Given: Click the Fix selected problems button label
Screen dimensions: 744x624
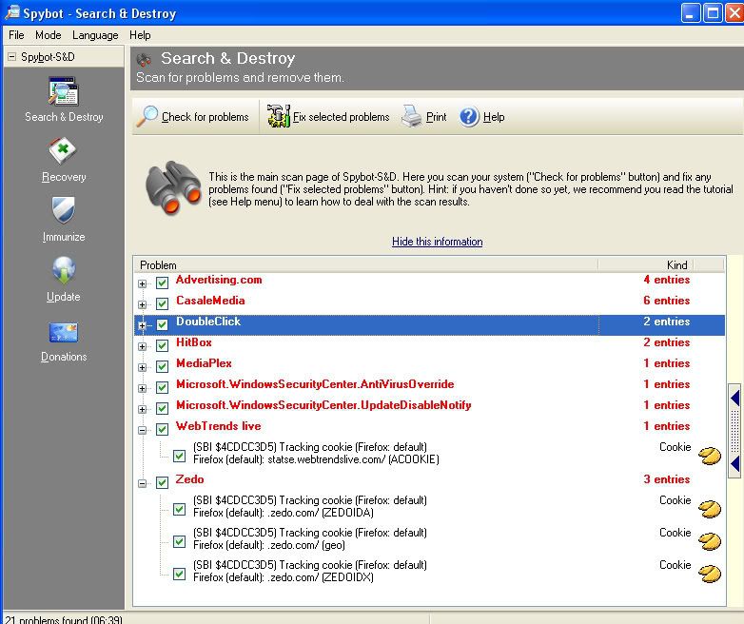Looking at the screenshot, I should pos(342,117).
